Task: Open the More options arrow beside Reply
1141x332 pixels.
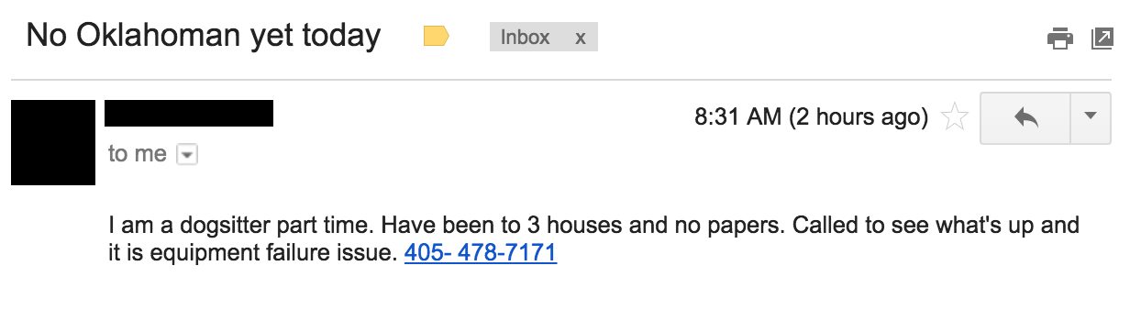Action: [1091, 117]
